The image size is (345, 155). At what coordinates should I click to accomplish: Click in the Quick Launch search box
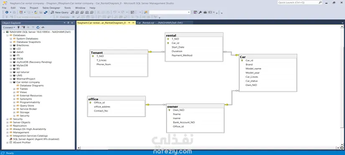tap(298, 3)
